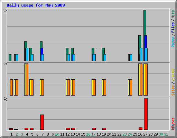Click the cyan Pages bar for day 24
The width and height of the screenshot is (177, 138).
[x=131, y=58]
